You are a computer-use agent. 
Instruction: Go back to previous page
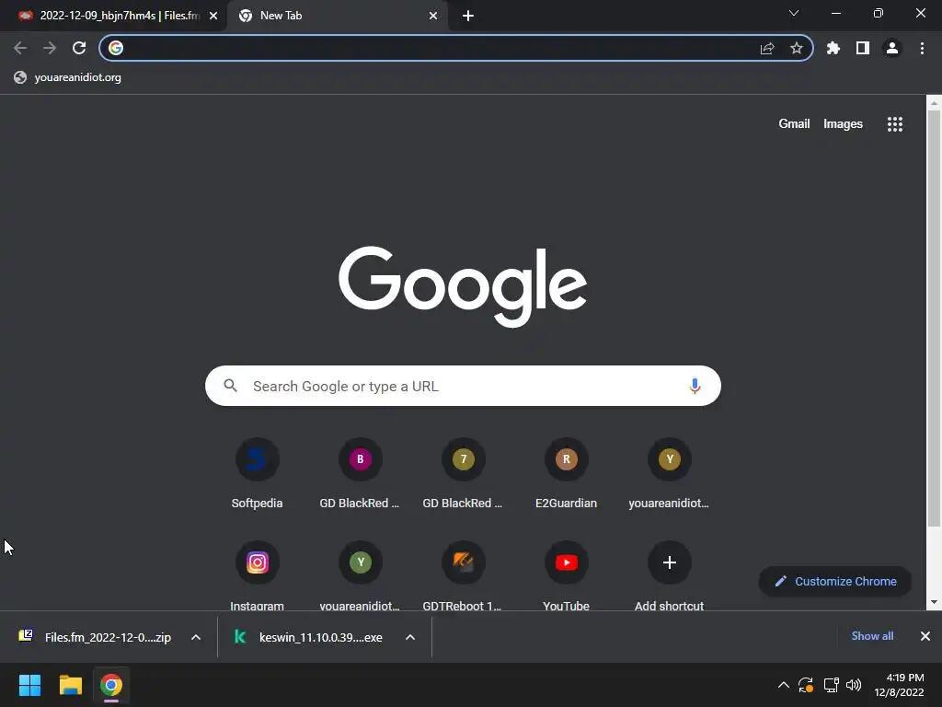(x=20, y=48)
